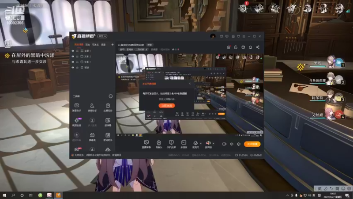Expand the microphone options arrow
The height and width of the screenshot is (199, 353).
[x=201, y=143]
